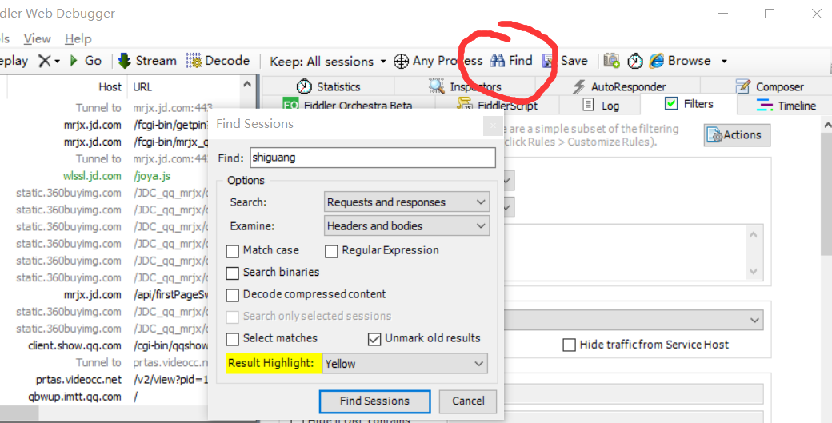The image size is (832, 423).
Task: Switch to the Inspectors tab
Action: (x=465, y=86)
